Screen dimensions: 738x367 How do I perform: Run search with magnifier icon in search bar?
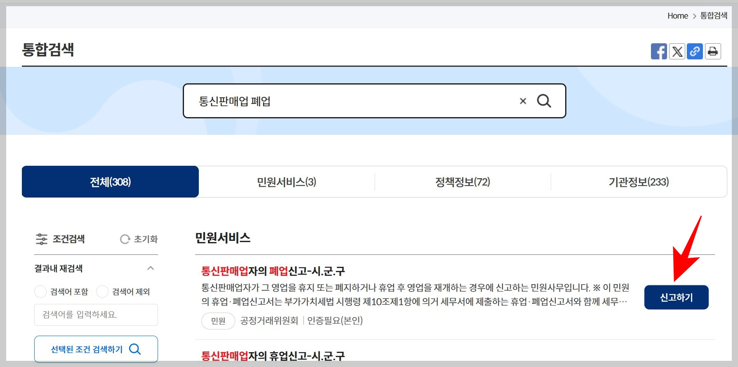544,101
